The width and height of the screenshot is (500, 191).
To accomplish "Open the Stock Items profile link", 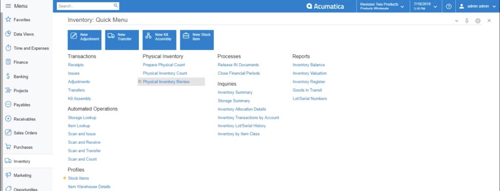I will tap(79, 178).
